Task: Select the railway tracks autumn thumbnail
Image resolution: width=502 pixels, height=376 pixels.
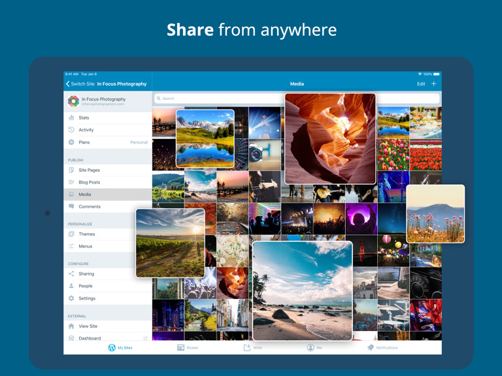Action: coord(233,219)
